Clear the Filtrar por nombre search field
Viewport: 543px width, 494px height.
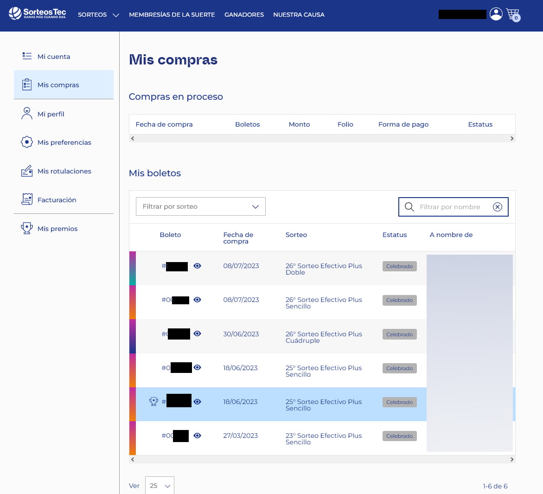[498, 207]
